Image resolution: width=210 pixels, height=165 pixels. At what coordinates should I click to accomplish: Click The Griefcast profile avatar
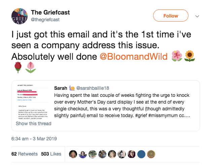point(20,16)
